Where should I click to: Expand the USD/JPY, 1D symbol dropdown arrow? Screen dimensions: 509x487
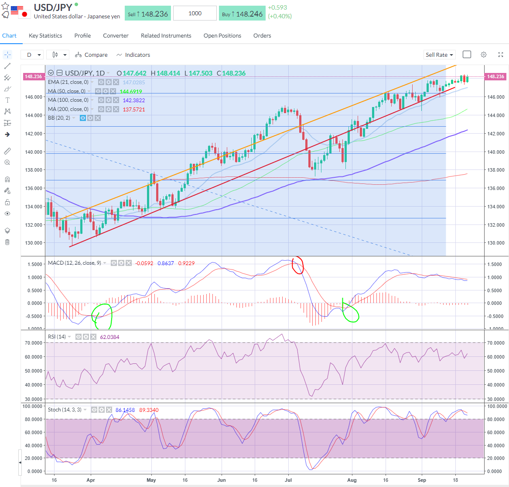pyautogui.click(x=108, y=73)
